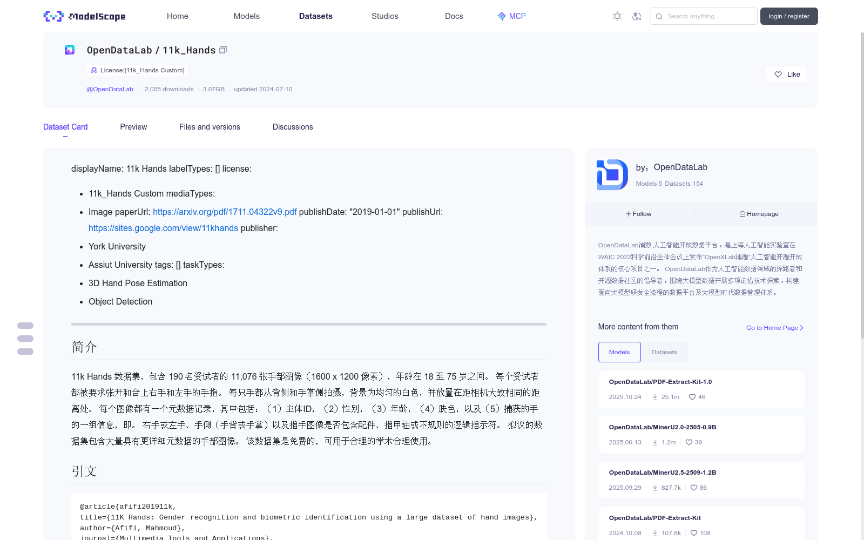
Task: Click the home icon beside Homepage
Action: click(x=742, y=214)
